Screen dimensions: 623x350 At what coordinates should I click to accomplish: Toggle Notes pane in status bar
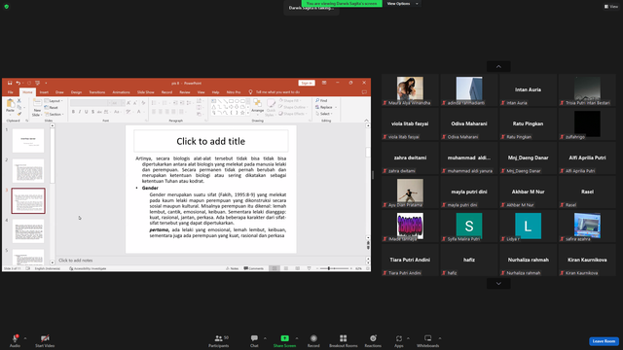(x=232, y=268)
